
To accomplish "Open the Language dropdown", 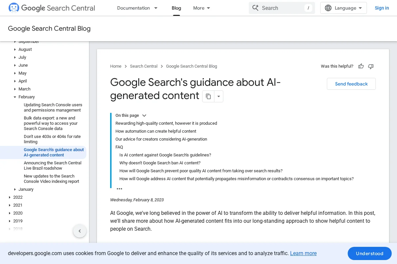I will pyautogui.click(x=343, y=8).
